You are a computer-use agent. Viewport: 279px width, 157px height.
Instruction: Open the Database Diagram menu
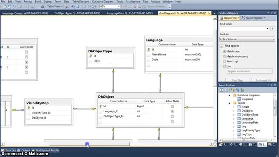coord(103,2)
